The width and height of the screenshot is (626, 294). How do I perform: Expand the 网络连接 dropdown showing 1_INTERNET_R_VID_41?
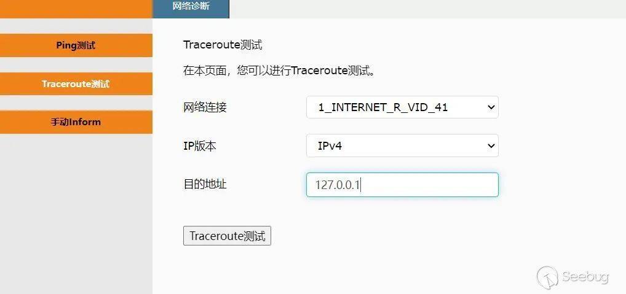[x=402, y=107]
